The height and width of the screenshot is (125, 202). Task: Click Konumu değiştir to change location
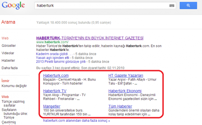click(14, 86)
